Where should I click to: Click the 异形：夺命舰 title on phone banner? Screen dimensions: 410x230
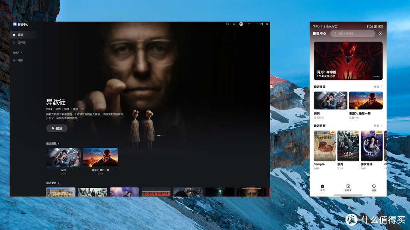pos(326,72)
